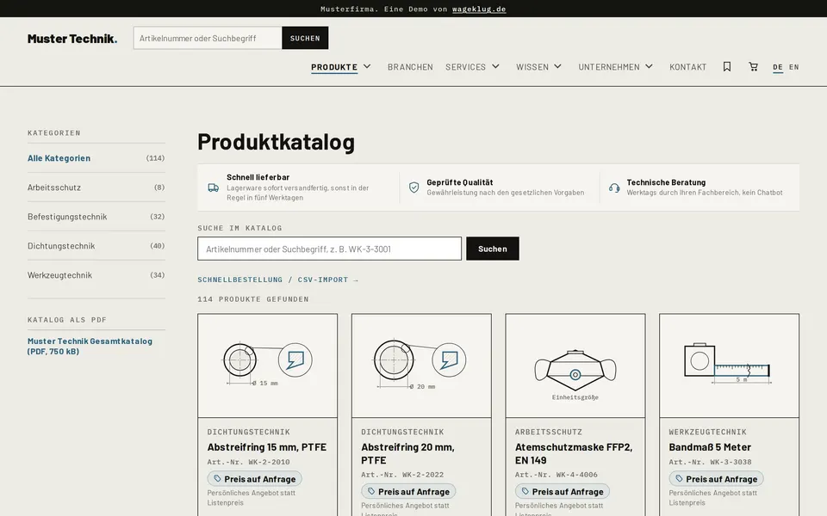Expand the Produkte menu chevron

(367, 66)
